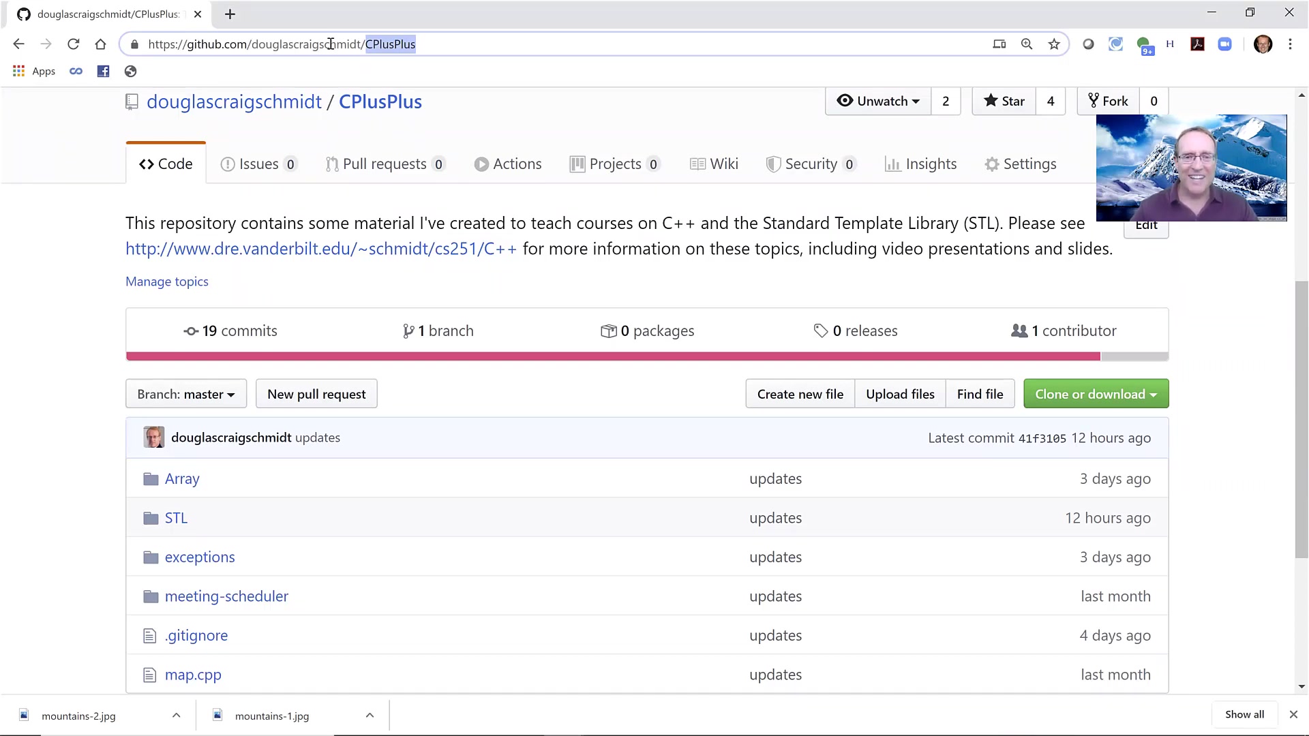Go back to the previous page
This screenshot has height=736, width=1309.
(18, 44)
